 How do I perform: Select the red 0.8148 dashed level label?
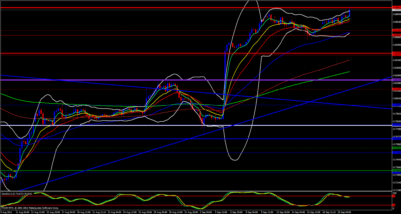[x=396, y=89]
